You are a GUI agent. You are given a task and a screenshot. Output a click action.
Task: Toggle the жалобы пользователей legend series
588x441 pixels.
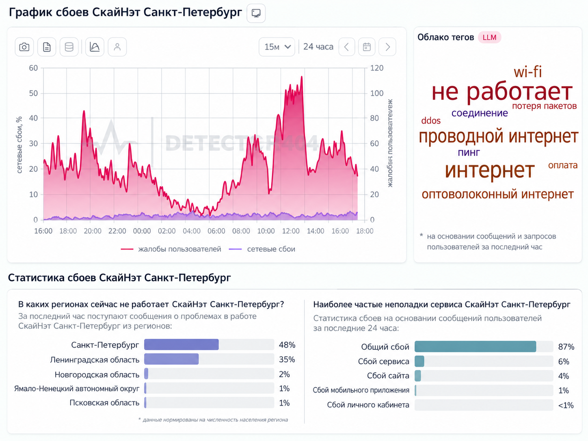coord(171,249)
